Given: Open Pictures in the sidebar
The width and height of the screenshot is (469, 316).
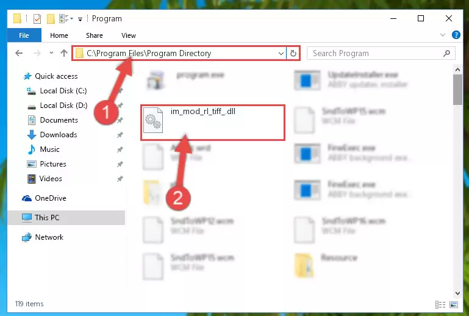Looking at the screenshot, I should coord(53,164).
